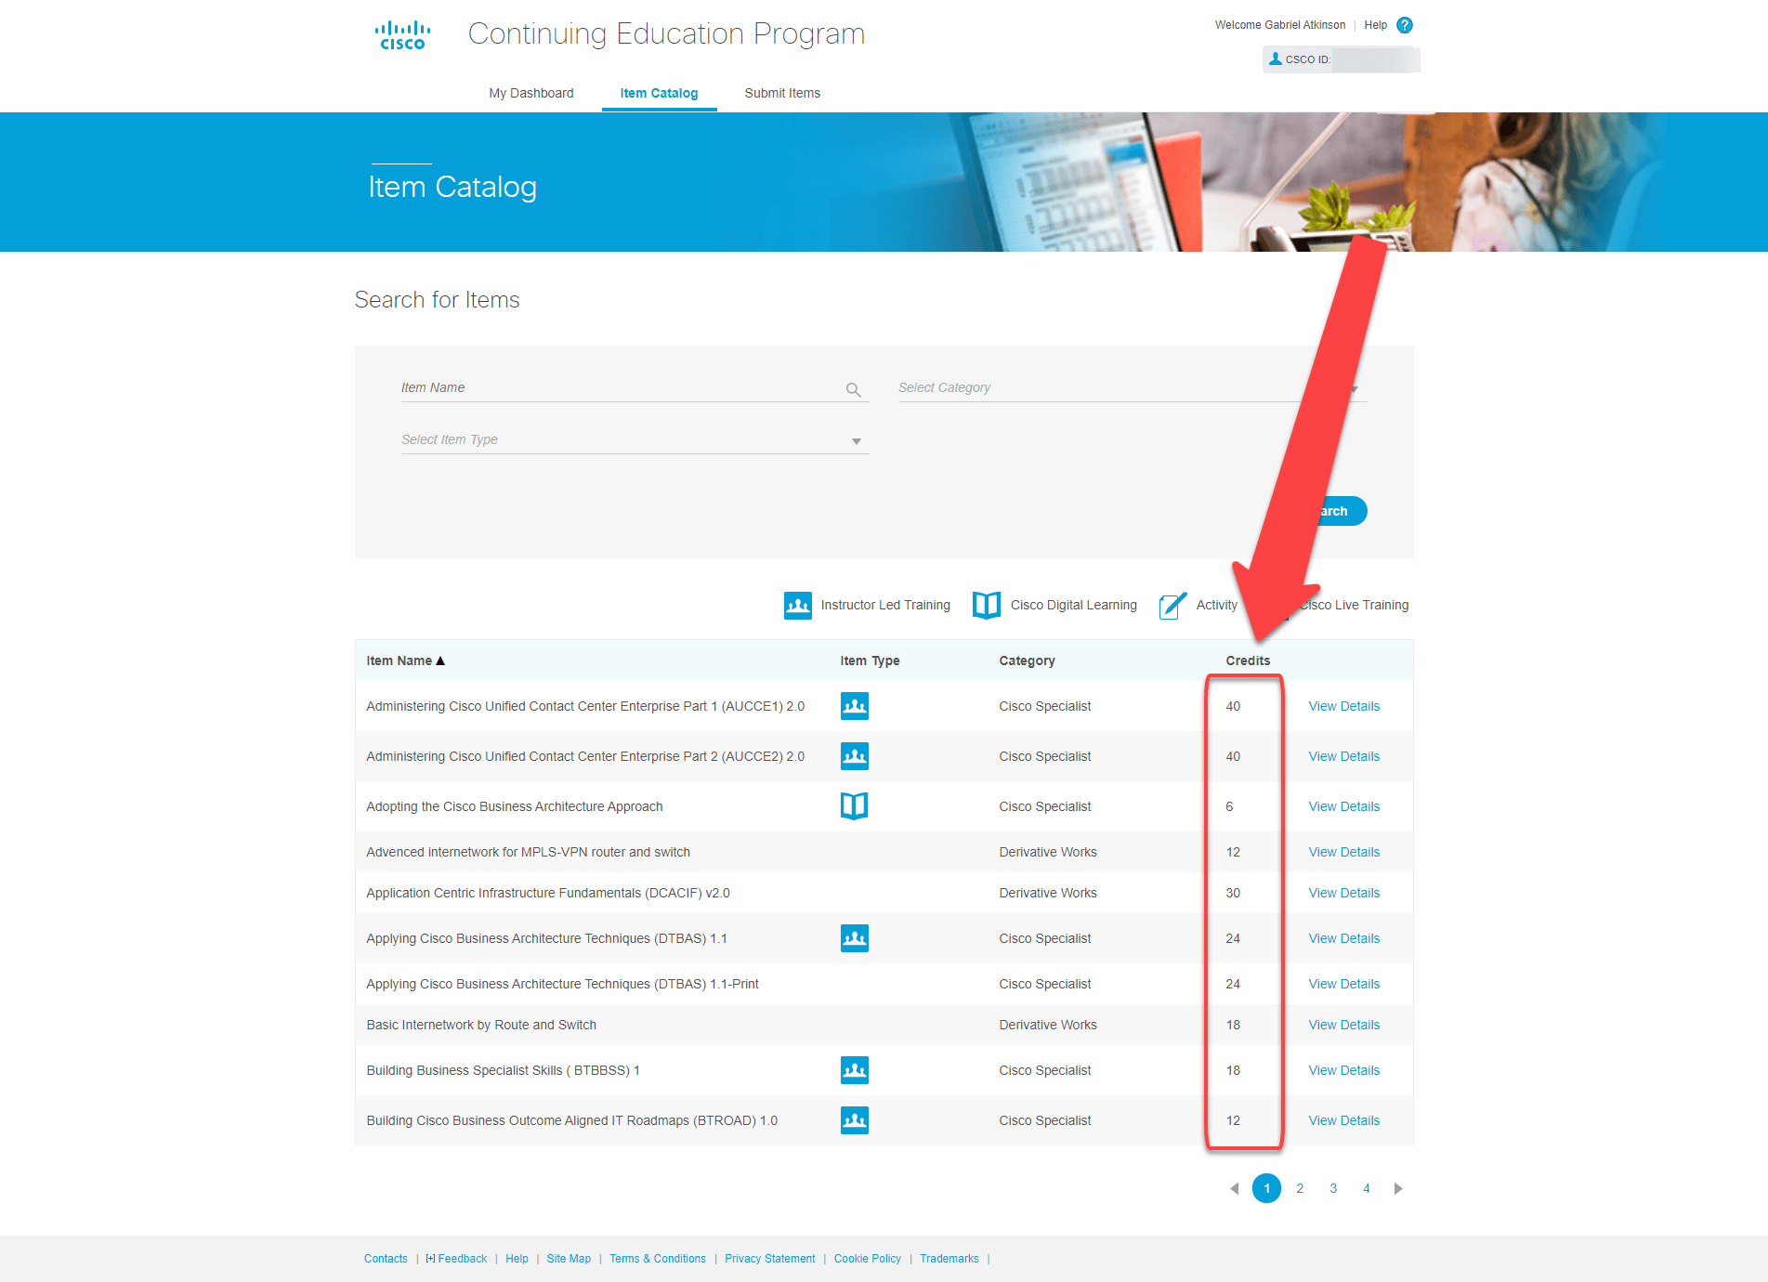
Task: Click 'Application Centric Infrastructure Fundamentals (DCACIF) v2.0'
Action: [548, 893]
